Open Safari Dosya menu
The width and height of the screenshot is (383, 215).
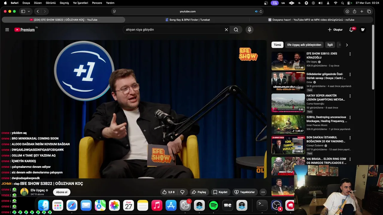[x=26, y=3]
